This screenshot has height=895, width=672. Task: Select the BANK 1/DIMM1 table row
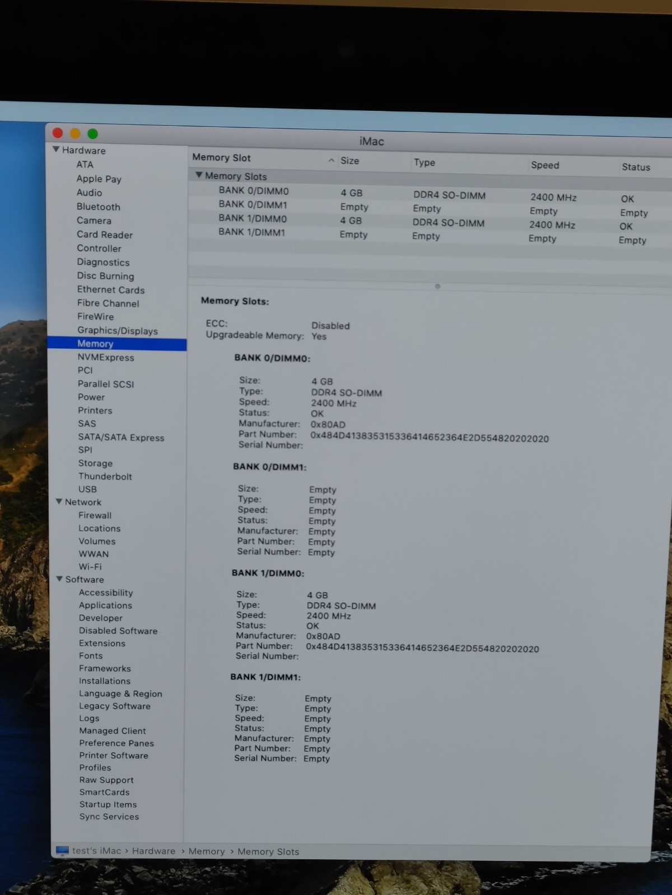pos(251,232)
